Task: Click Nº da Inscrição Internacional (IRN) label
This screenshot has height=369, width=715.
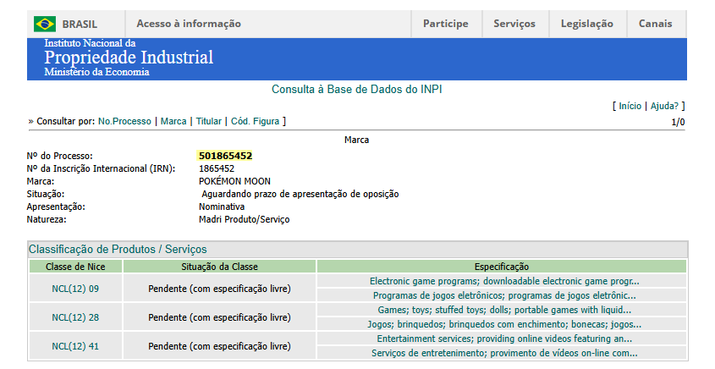Action: 101,168
